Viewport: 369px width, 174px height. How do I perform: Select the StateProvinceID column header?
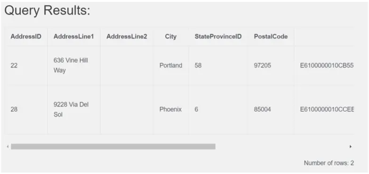point(218,37)
